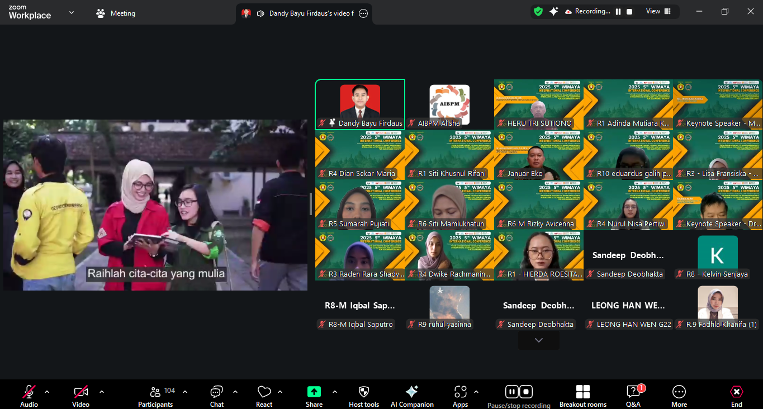Image resolution: width=763 pixels, height=409 pixels.
Task: Toggle Pause/stop recording in bottom toolbar
Action: coord(519,392)
